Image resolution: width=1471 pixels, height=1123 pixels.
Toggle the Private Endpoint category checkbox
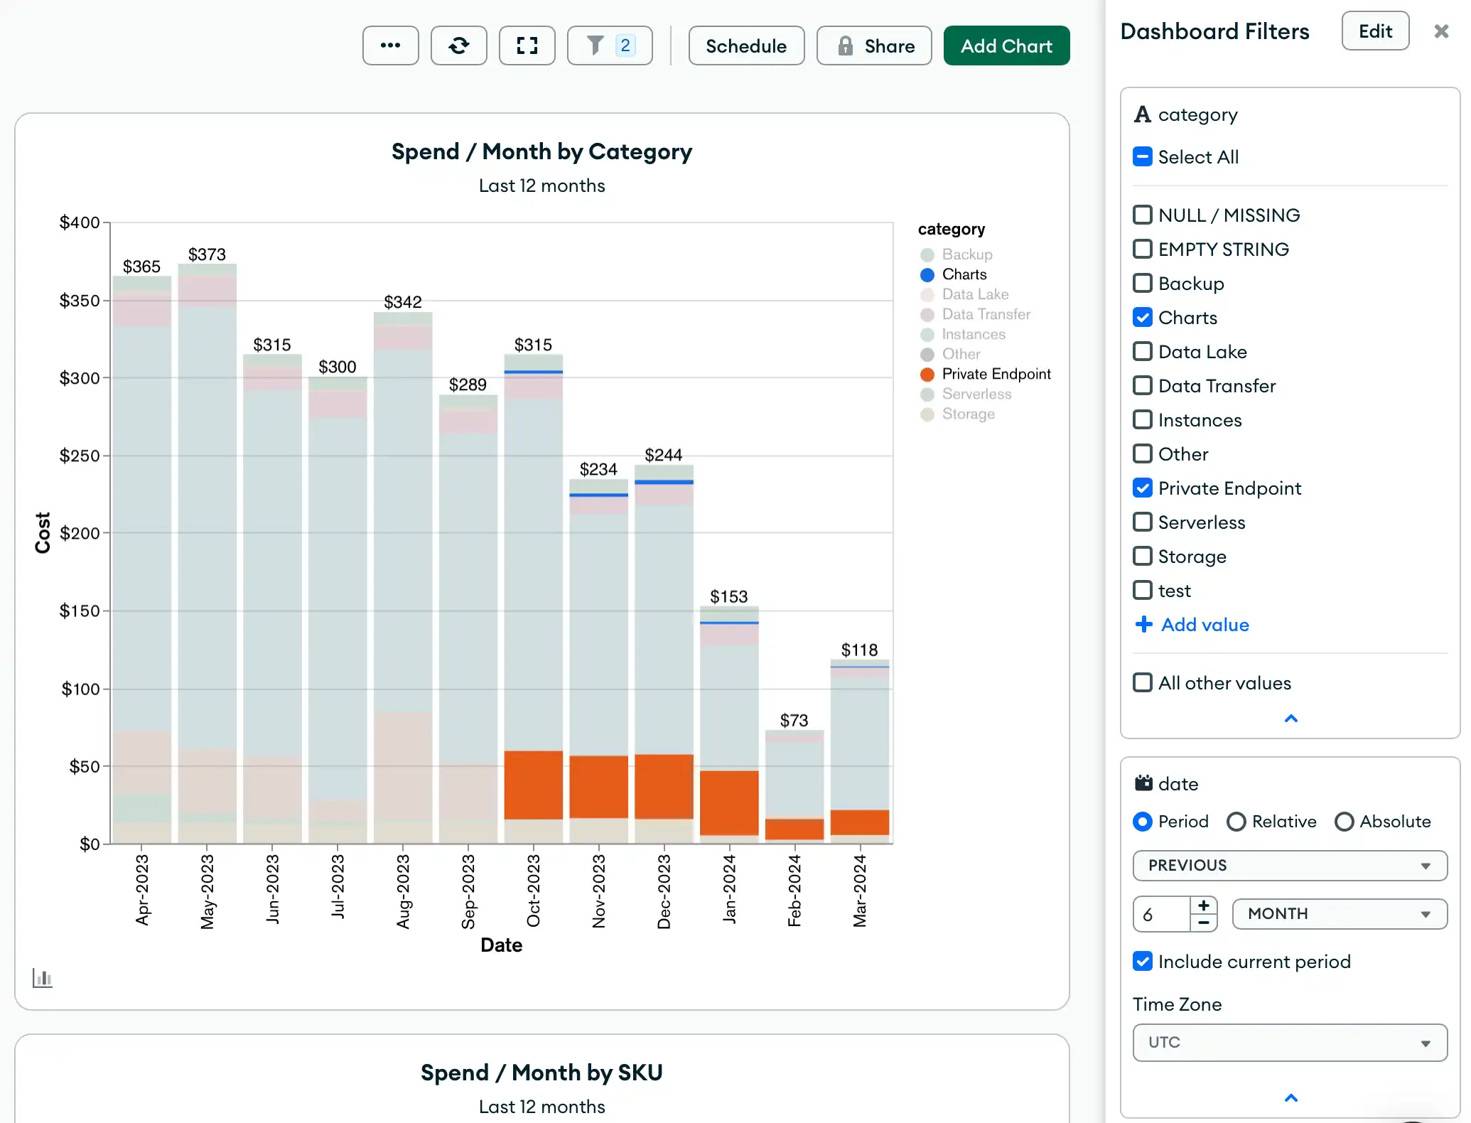1142,488
